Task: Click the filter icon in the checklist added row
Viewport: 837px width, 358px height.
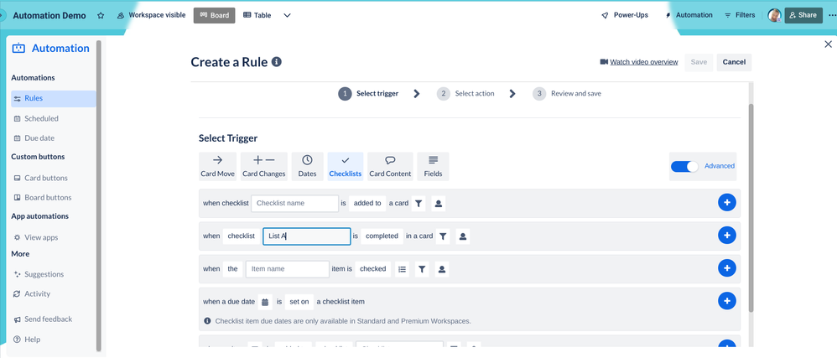Action: [419, 203]
